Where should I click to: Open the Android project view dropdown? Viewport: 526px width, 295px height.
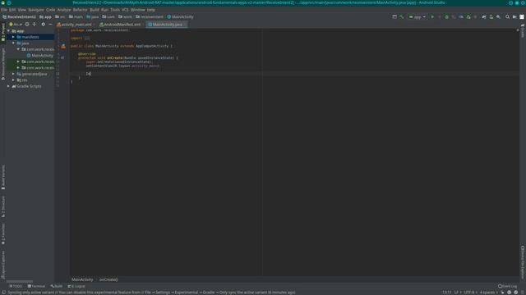point(16,24)
